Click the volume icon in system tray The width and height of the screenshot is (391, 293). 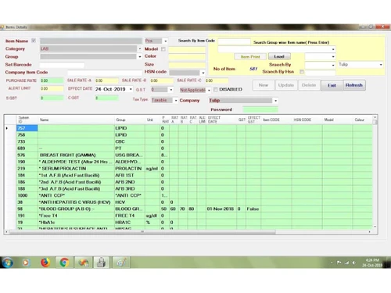coord(354,263)
